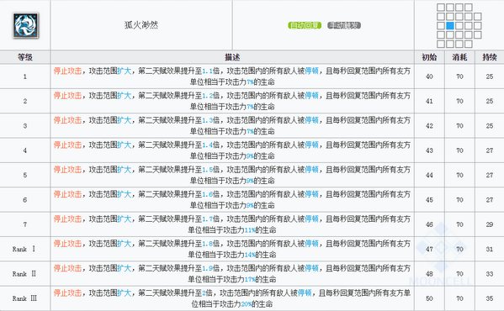This screenshot has width=504, height=311.
Task: Click initial value 40
Action: click(429, 76)
